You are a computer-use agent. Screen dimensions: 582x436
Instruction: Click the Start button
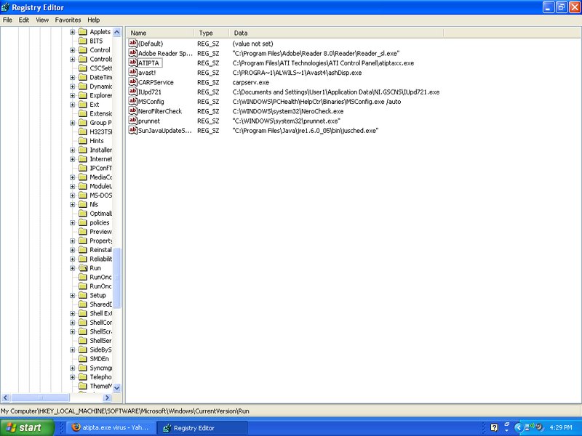(27, 427)
